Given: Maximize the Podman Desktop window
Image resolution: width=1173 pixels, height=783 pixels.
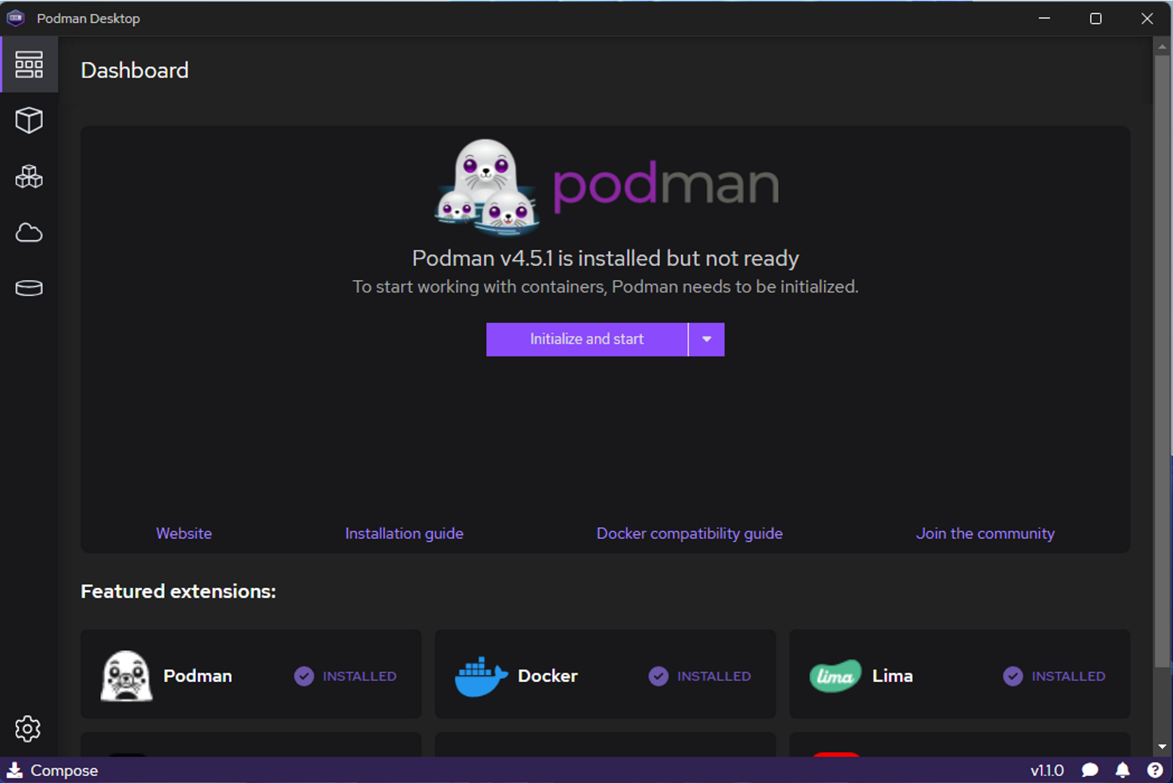Looking at the screenshot, I should click(x=1096, y=18).
